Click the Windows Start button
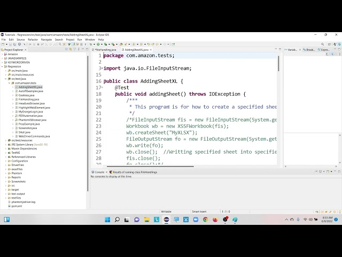 107,220
